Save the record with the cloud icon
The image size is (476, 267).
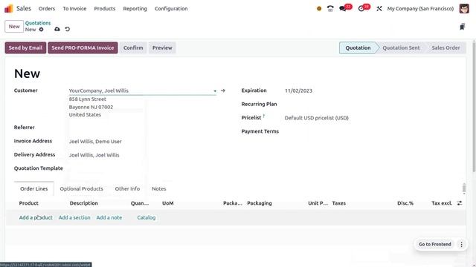pyautogui.click(x=57, y=29)
